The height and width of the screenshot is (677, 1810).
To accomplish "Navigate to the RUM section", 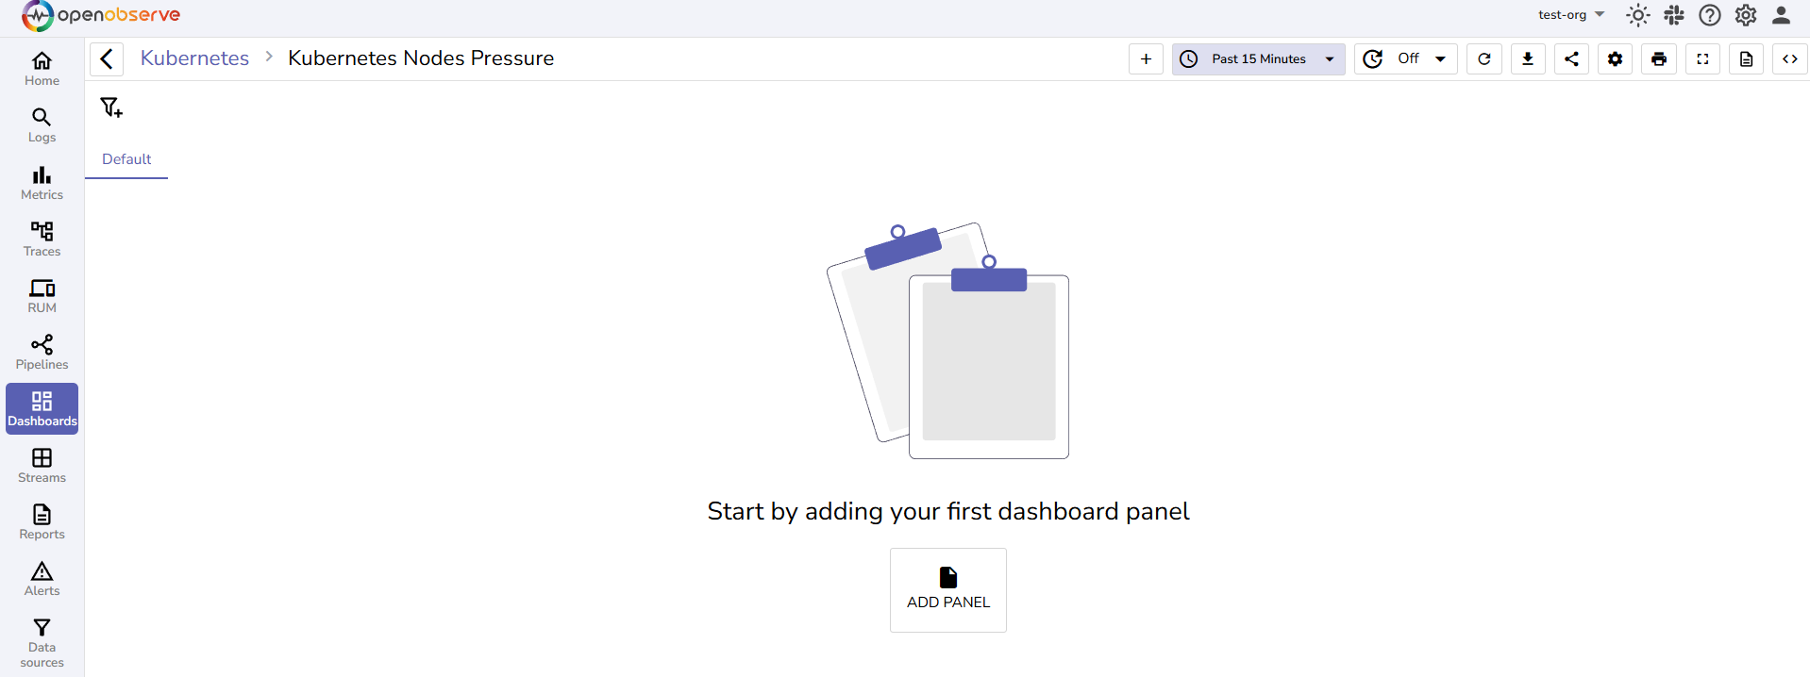I will pyautogui.click(x=42, y=295).
